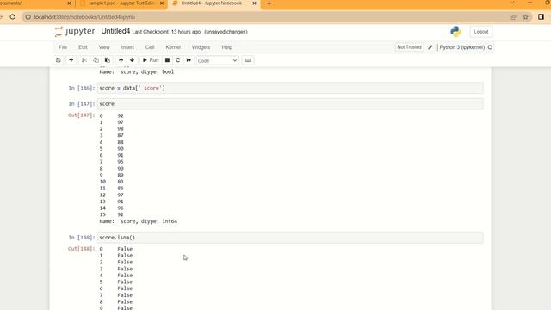Open a new browser tab
The height and width of the screenshot is (310, 551).
(x=269, y=3)
